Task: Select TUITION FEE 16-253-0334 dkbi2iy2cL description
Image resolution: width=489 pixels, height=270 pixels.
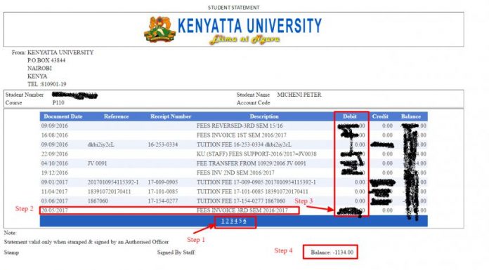Action: pyautogui.click(x=244, y=144)
